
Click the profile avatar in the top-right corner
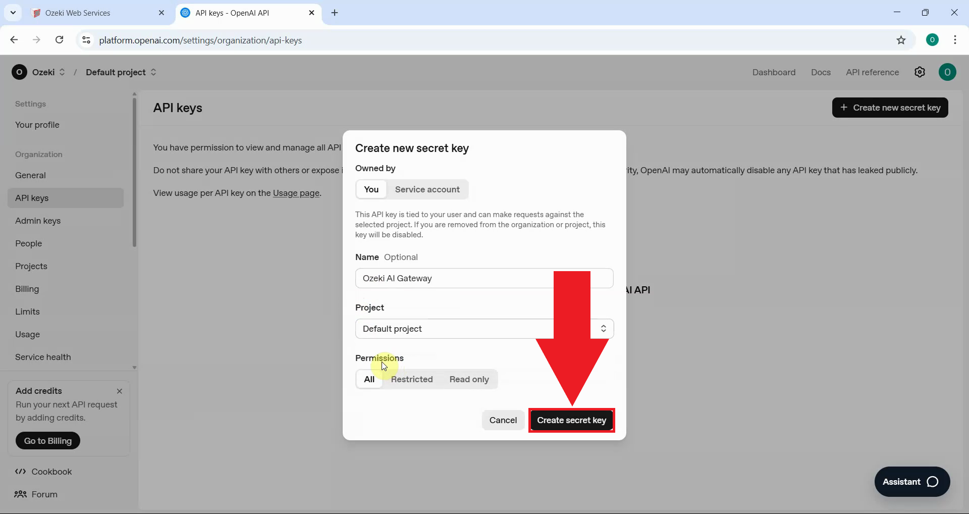(948, 72)
